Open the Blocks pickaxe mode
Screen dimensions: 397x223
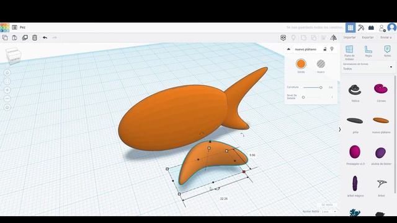click(x=361, y=27)
